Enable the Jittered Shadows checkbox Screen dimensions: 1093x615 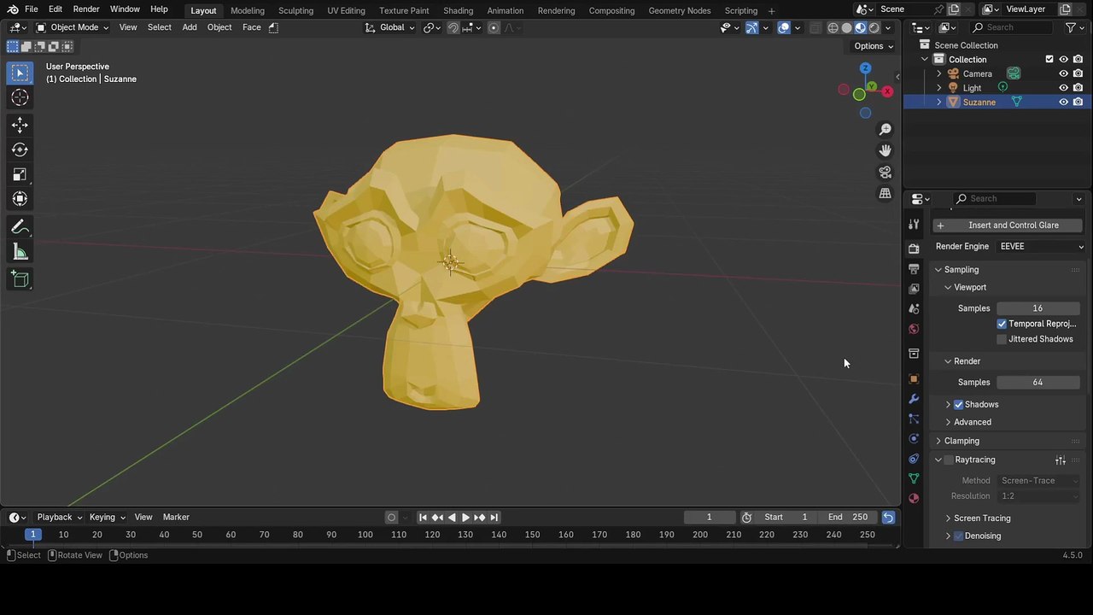(x=1002, y=339)
